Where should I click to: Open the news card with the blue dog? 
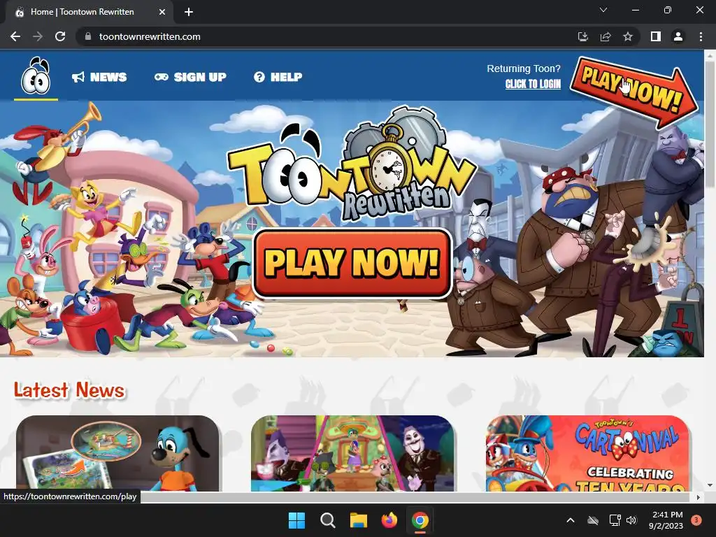(117, 453)
